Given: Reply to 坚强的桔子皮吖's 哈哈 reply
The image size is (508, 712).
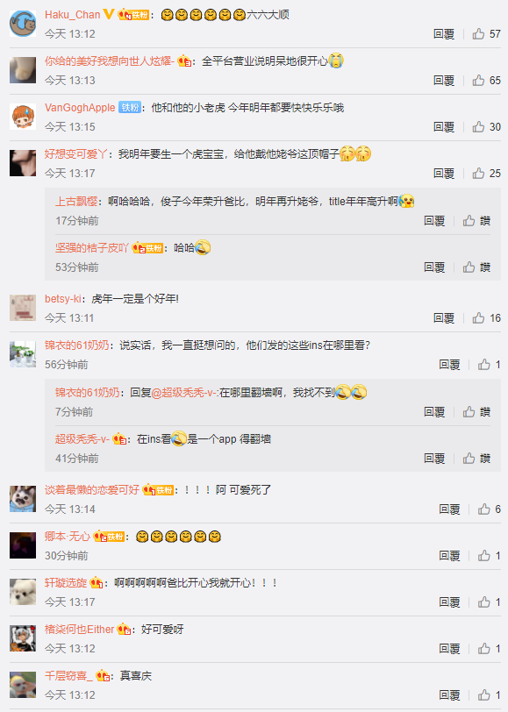Looking at the screenshot, I should [434, 267].
